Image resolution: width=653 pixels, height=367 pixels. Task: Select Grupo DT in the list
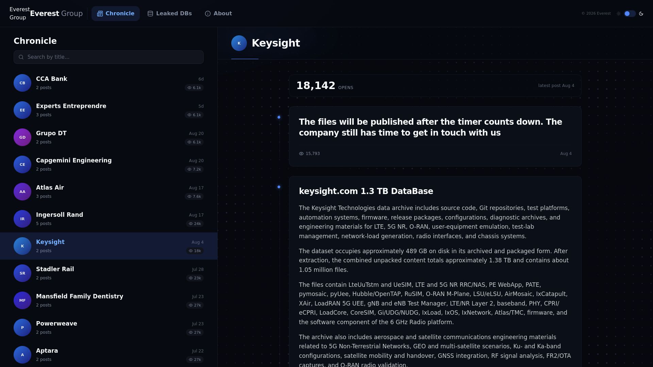click(x=108, y=137)
